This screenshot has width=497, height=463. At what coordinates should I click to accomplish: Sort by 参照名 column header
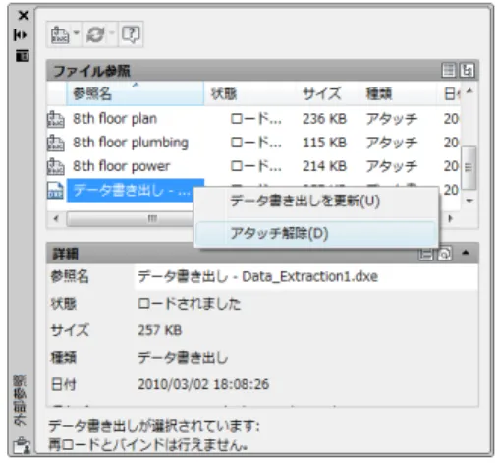[x=136, y=93]
